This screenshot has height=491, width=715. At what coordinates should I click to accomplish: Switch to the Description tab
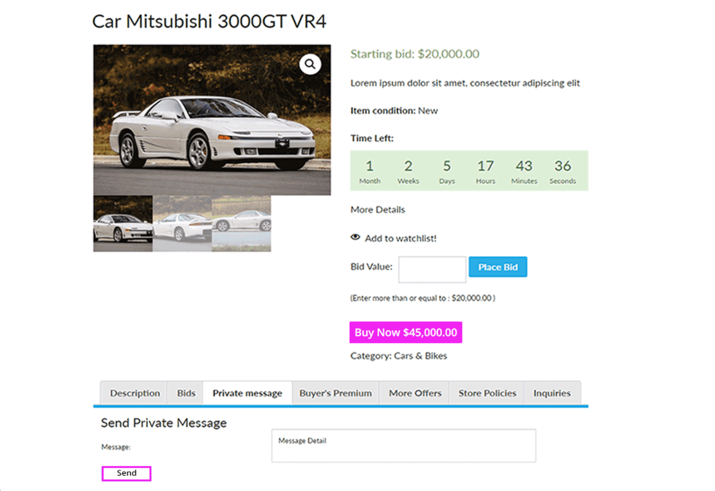pyautogui.click(x=135, y=393)
